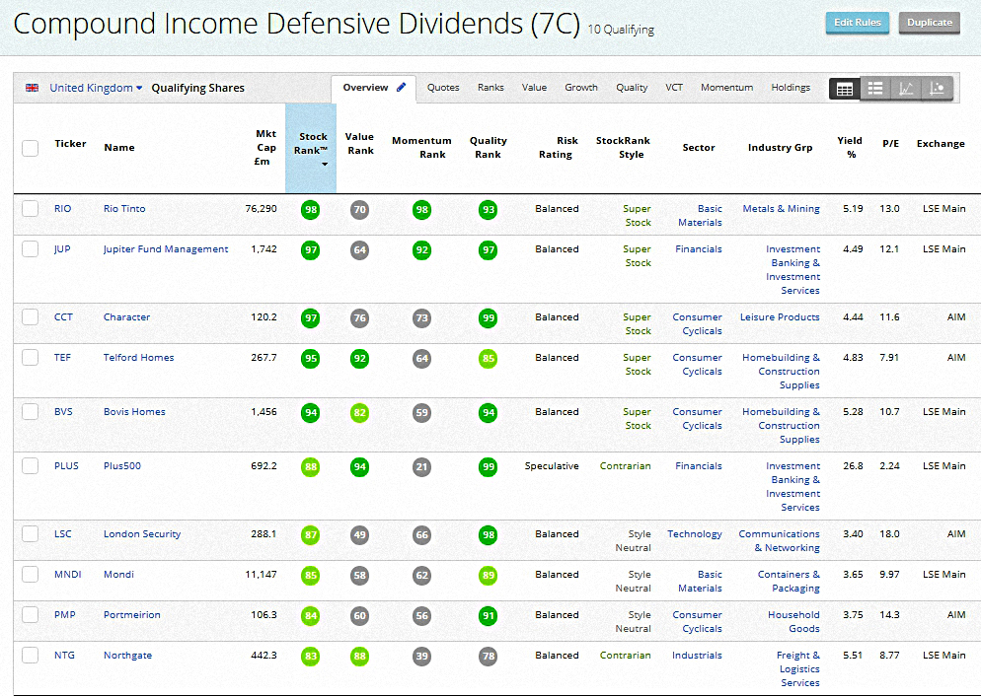Click Bovis Homes Momentum Rank 59 badge
This screenshot has width=981, height=696.
pos(422,414)
